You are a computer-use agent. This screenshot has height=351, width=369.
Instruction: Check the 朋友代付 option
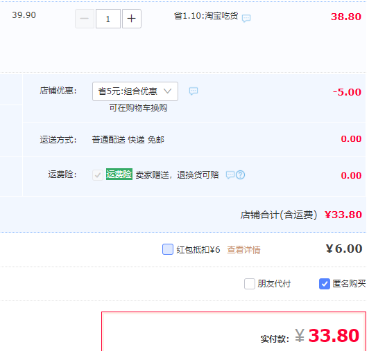pyautogui.click(x=250, y=284)
